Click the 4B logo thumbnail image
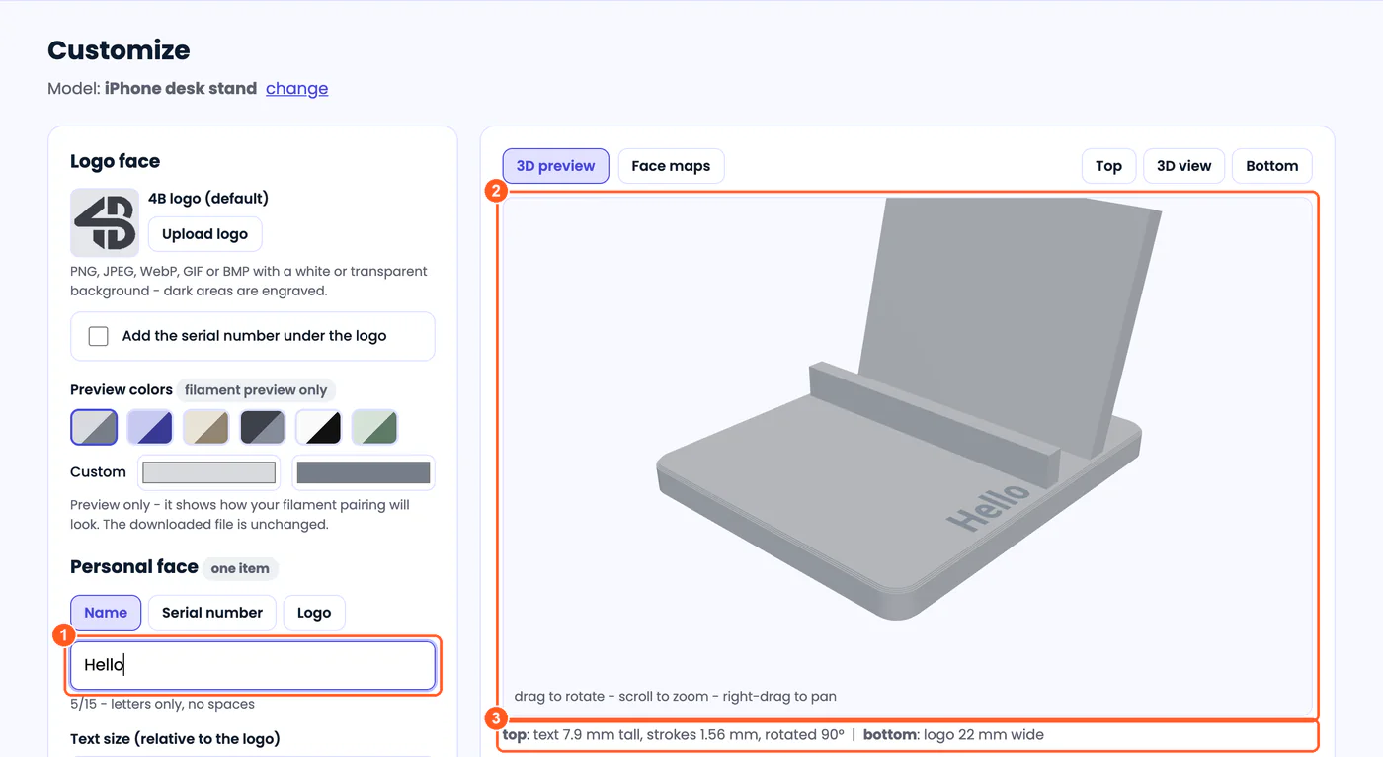Viewport: 1383px width, 757px height. pyautogui.click(x=105, y=222)
